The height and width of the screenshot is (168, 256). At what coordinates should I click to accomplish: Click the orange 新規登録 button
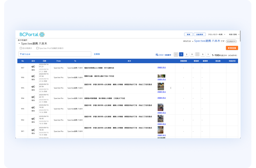(x=232, y=48)
